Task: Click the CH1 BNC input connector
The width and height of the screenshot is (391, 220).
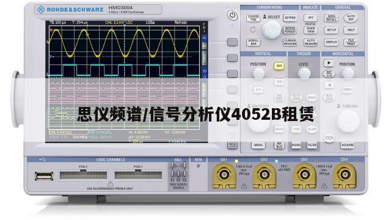Action: click(x=224, y=175)
